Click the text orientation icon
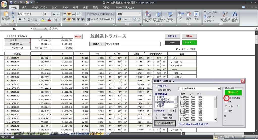The width and height of the screenshot is (258, 140). [x=79, y=14]
